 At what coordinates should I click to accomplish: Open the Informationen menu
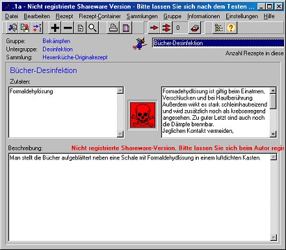pos(203,16)
